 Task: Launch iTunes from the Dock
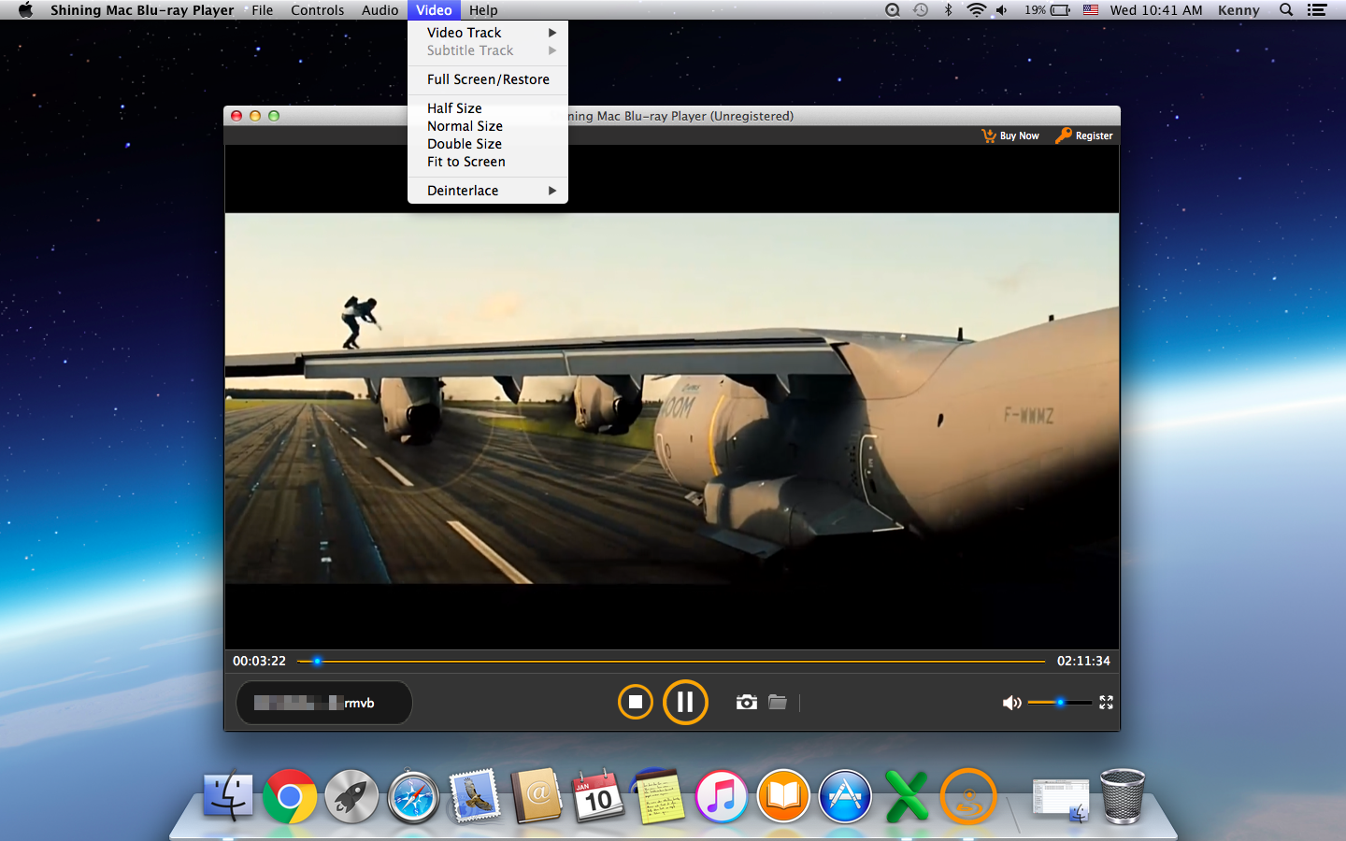click(x=722, y=797)
